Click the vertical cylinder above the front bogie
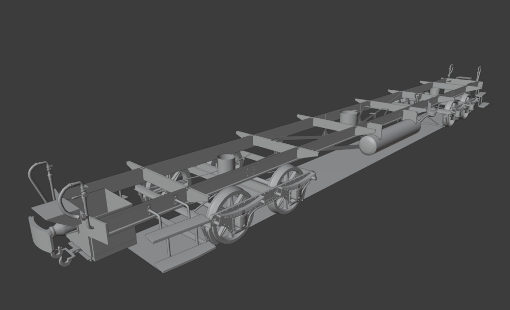The image size is (510, 310). coord(225,164)
